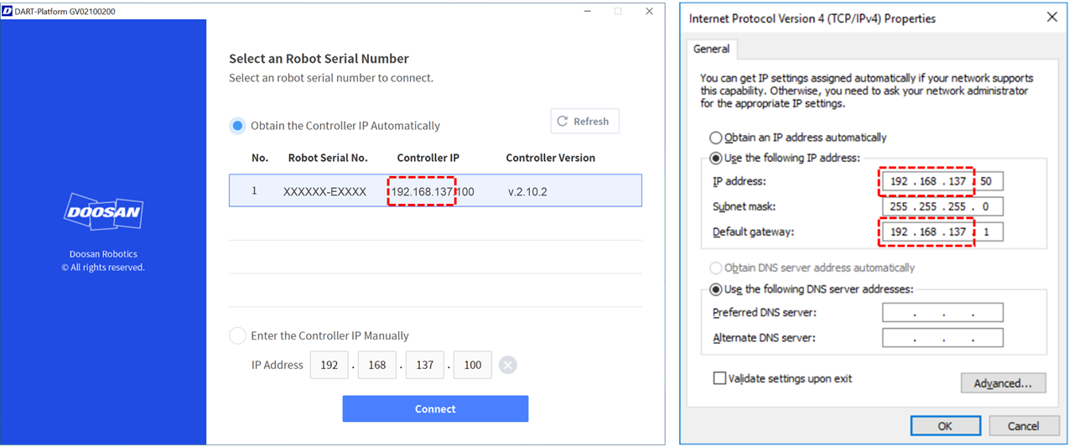
Task: Select Obtain the Controller IP Automatically
Action: click(x=238, y=126)
